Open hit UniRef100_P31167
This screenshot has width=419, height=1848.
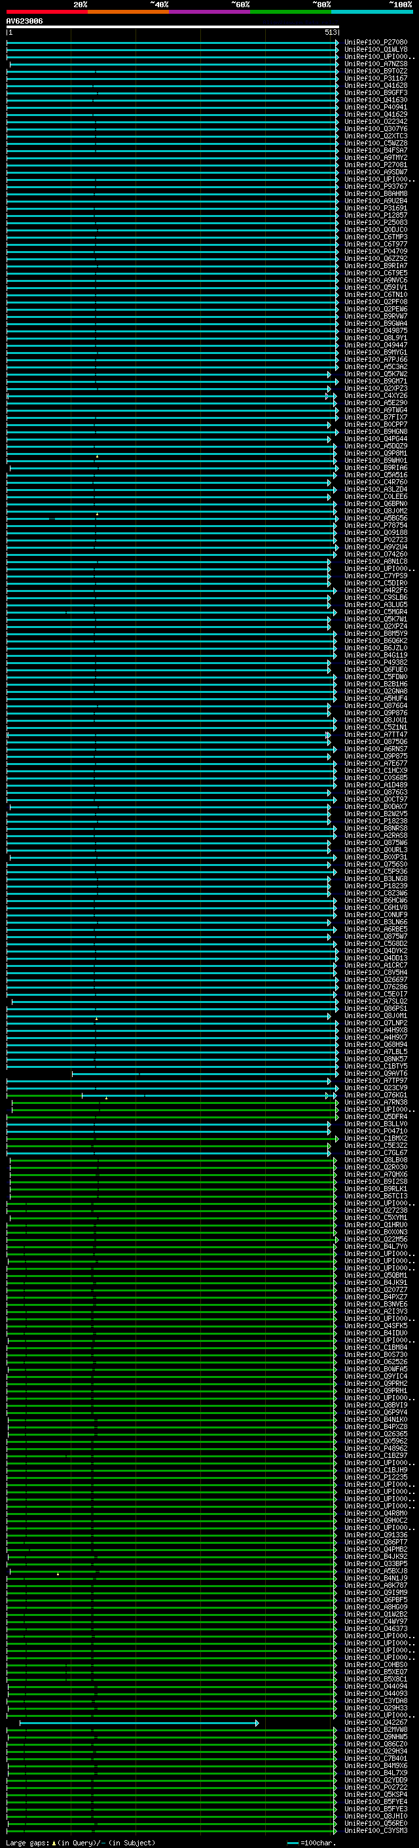pyautogui.click(x=375, y=78)
